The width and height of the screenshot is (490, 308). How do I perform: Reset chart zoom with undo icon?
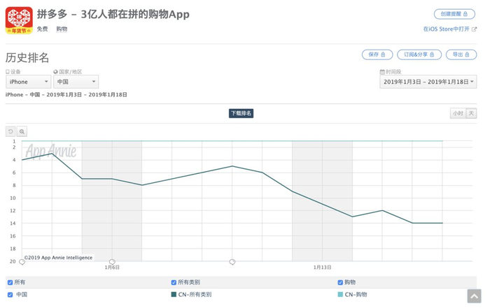[10, 131]
